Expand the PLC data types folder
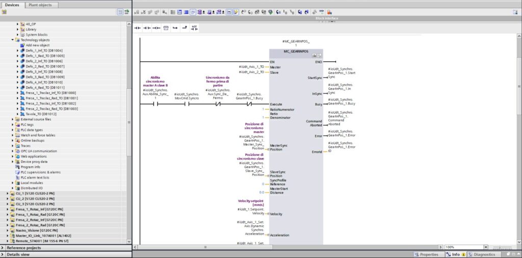 point(13,130)
